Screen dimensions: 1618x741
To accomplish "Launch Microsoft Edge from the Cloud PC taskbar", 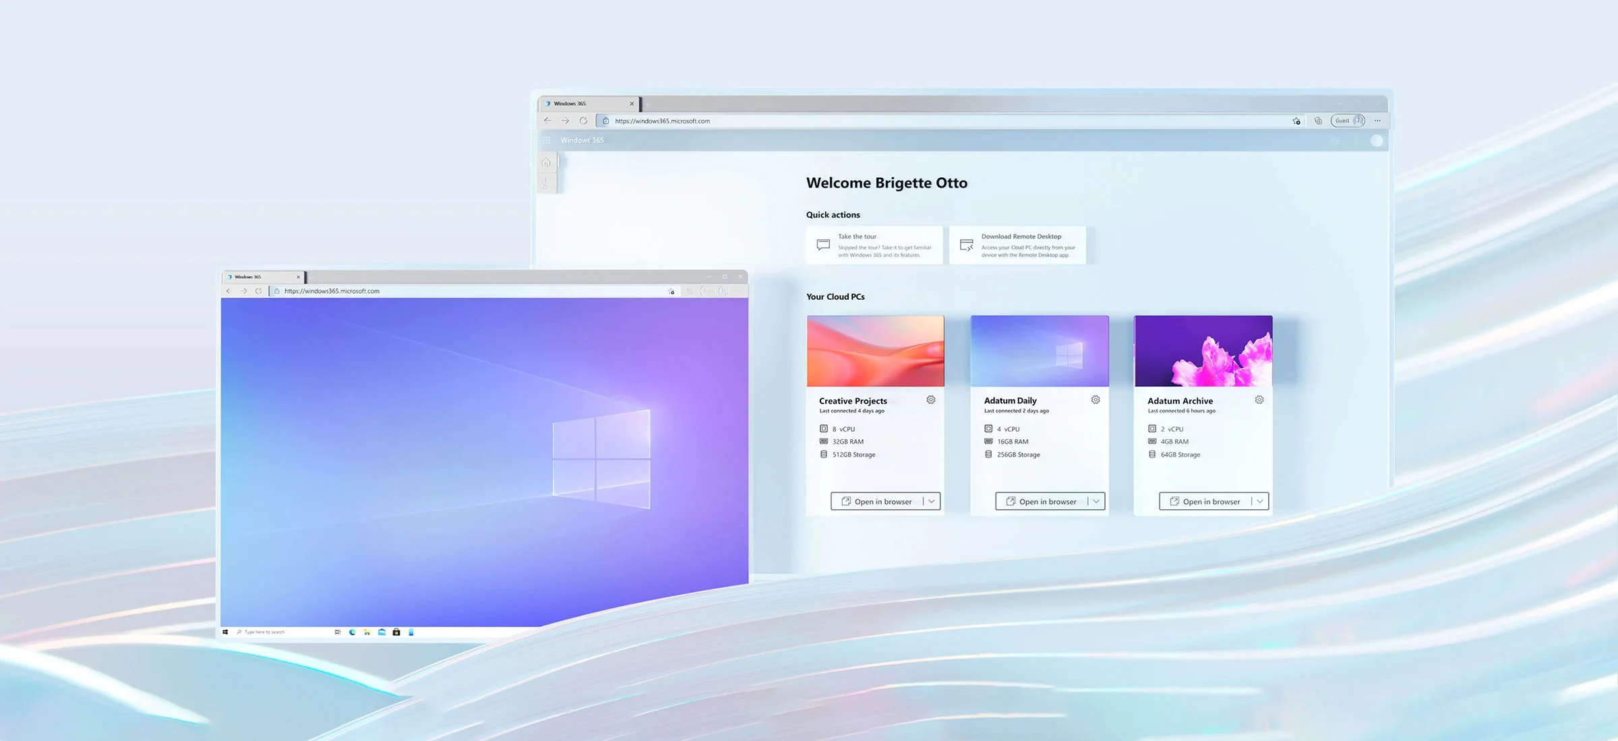I will 352,632.
